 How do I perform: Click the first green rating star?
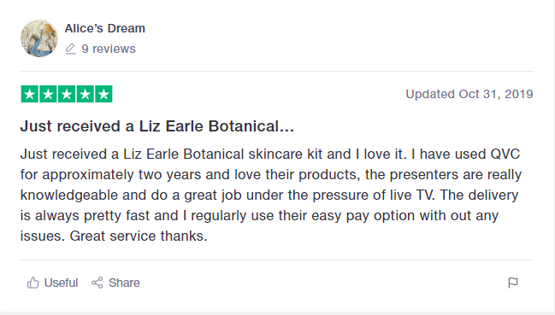pyautogui.click(x=30, y=94)
